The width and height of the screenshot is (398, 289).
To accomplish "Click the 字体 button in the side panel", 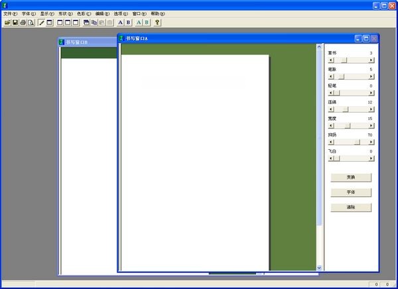I will coord(351,192).
